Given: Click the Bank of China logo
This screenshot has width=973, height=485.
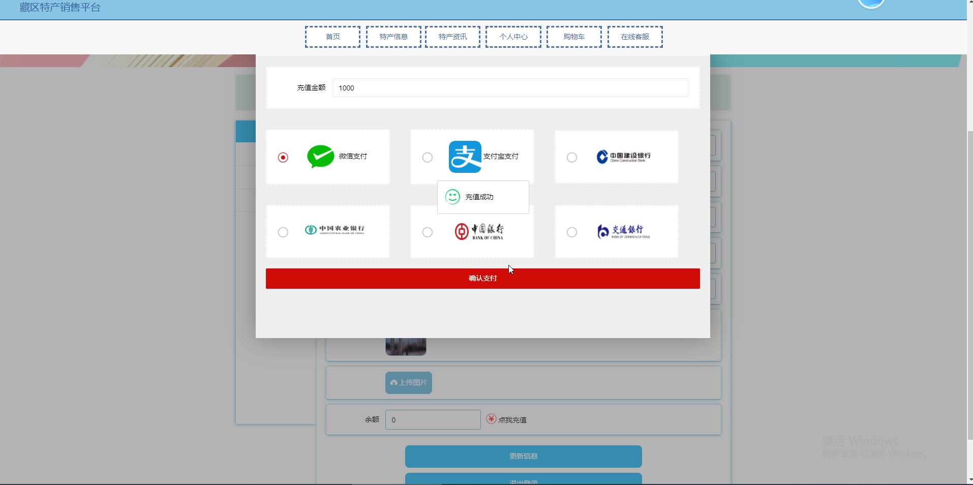Looking at the screenshot, I should (479, 231).
